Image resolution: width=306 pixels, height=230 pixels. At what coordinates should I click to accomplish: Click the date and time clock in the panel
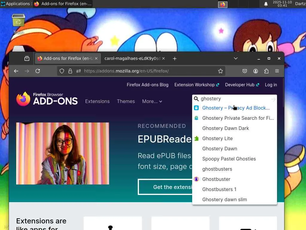click(282, 4)
